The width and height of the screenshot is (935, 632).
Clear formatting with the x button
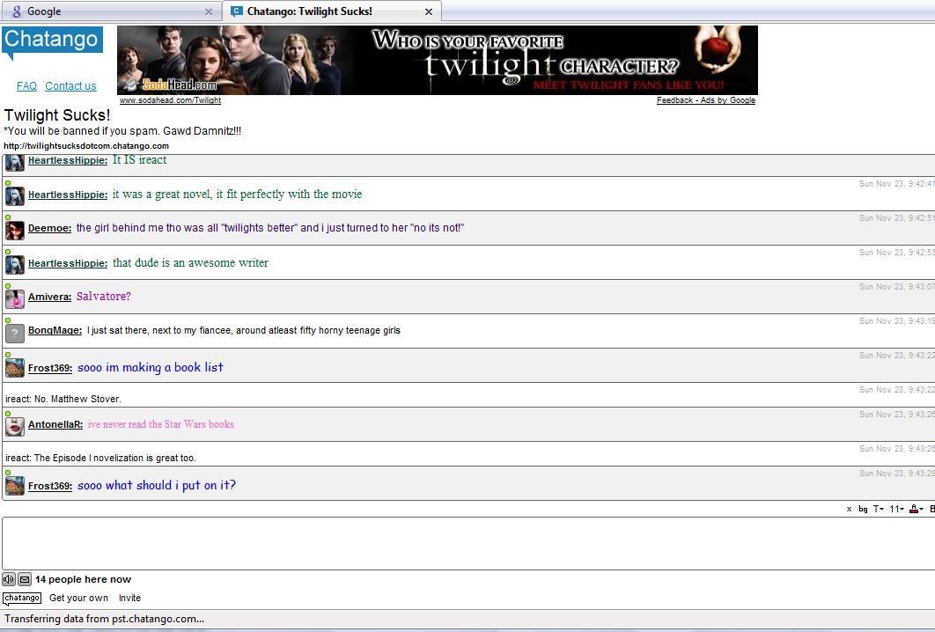pos(849,509)
